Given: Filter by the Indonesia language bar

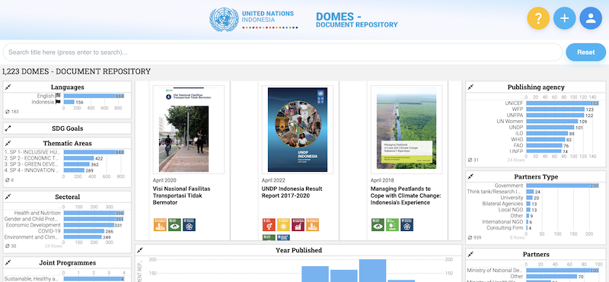Looking at the screenshot, I should pyautogui.click(x=69, y=102).
